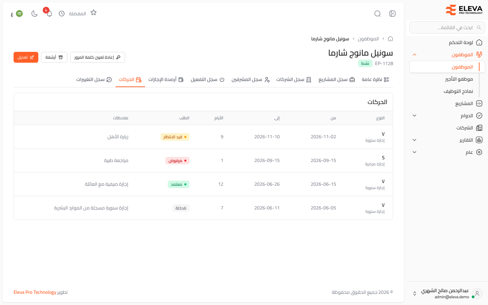Expand التقارير sidebar group chevron
488x305 pixels.
[x=414, y=140]
